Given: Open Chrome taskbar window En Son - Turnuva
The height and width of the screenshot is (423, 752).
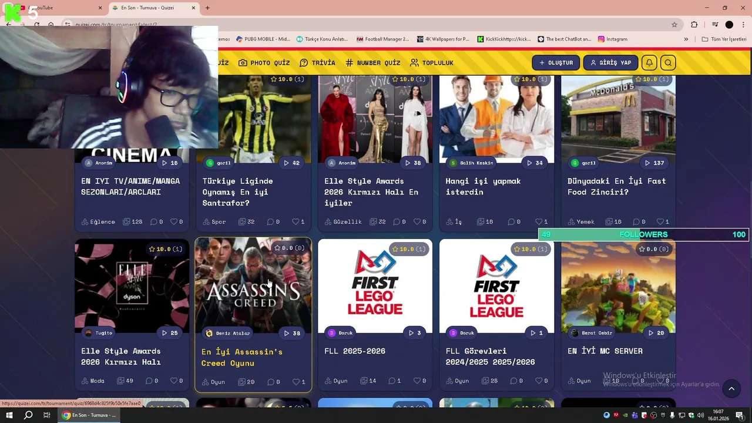Looking at the screenshot, I should tap(90, 415).
